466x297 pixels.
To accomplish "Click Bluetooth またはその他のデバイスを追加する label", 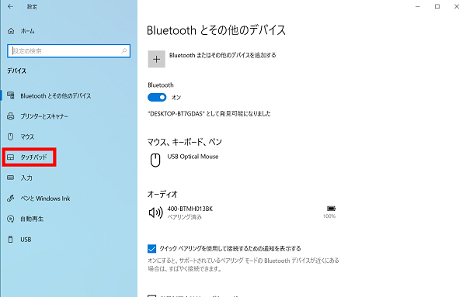I will pyautogui.click(x=223, y=55).
